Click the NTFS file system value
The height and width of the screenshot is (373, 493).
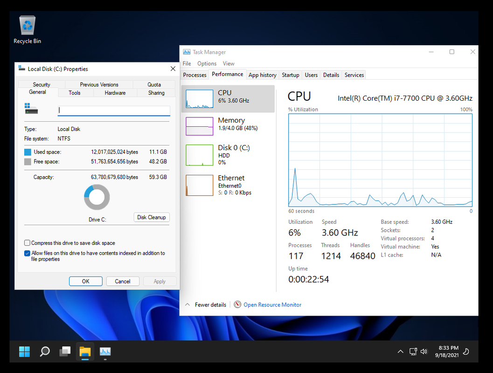(64, 138)
